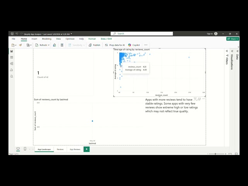Click the user account avatar icon
Screen dimensions: 248x186
[x=216, y=34]
